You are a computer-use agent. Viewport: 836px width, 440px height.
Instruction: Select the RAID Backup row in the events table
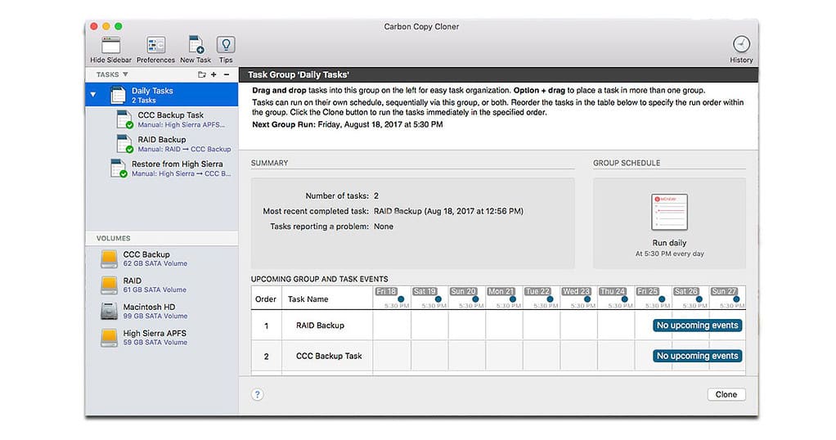tap(320, 326)
